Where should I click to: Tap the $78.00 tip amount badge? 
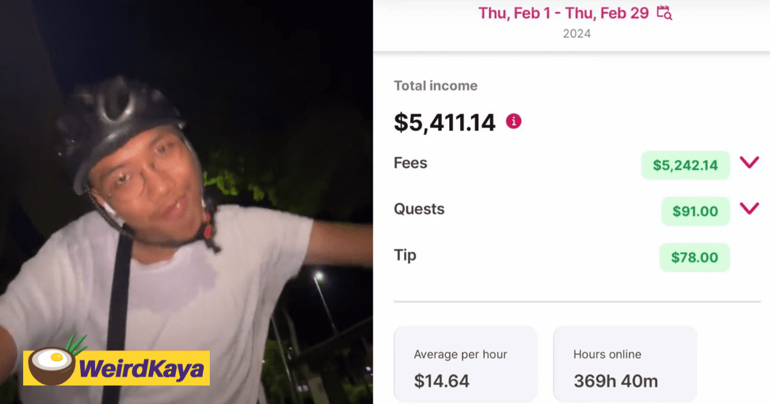pyautogui.click(x=694, y=257)
